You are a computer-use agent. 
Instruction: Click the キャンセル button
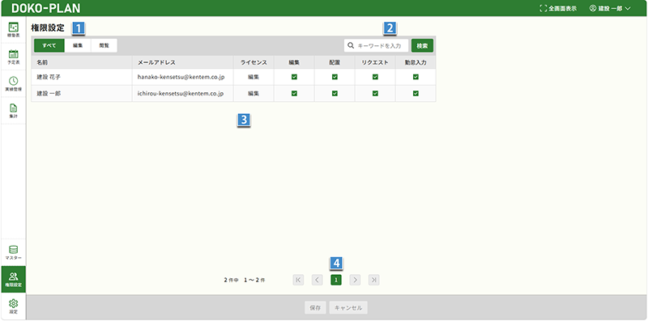pos(348,308)
